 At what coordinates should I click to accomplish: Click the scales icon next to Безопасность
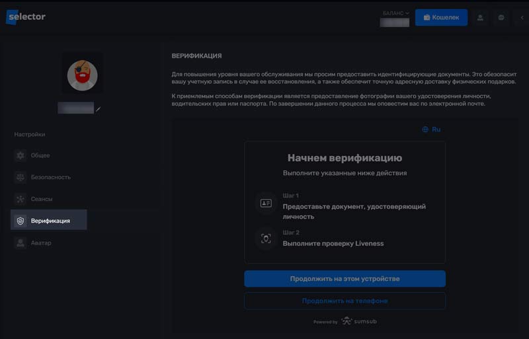point(20,177)
